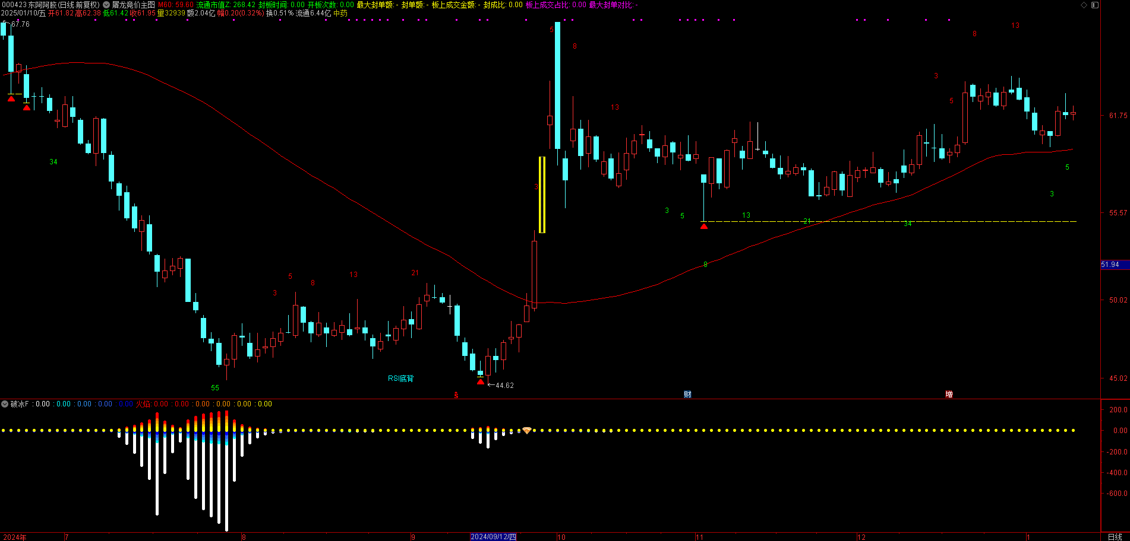Screen dimensions: 1130x541
Task: Click month 11 on the time axis
Action: tap(699, 537)
